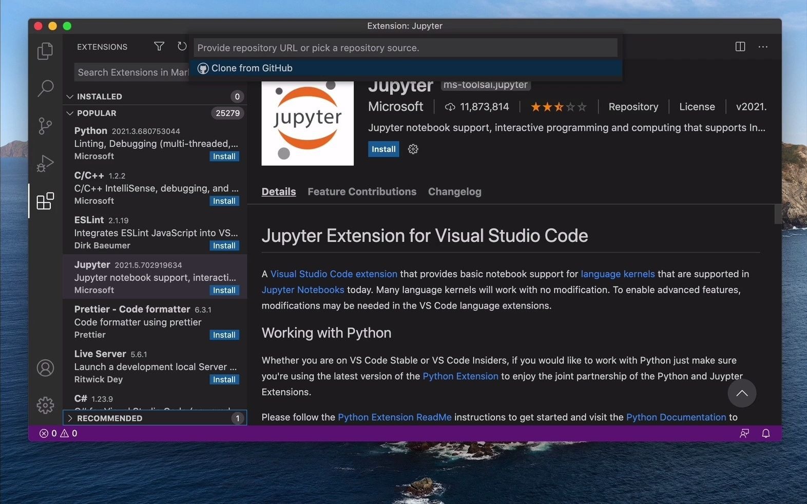
Task: Open the Run and Debug view
Action: click(45, 163)
